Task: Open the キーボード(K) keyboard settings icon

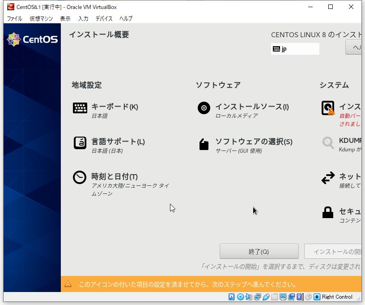Action: click(x=80, y=108)
